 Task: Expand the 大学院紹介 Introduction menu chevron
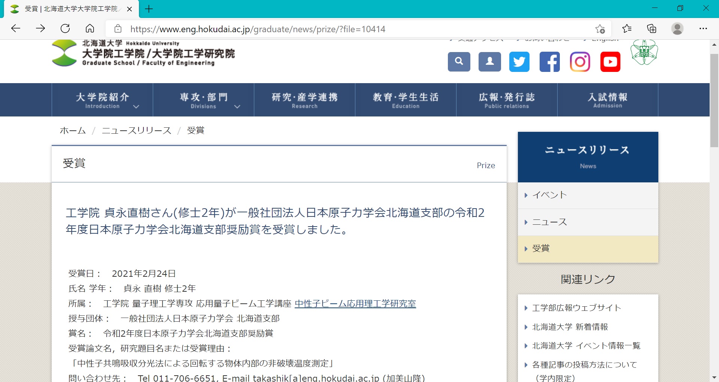pyautogui.click(x=136, y=107)
